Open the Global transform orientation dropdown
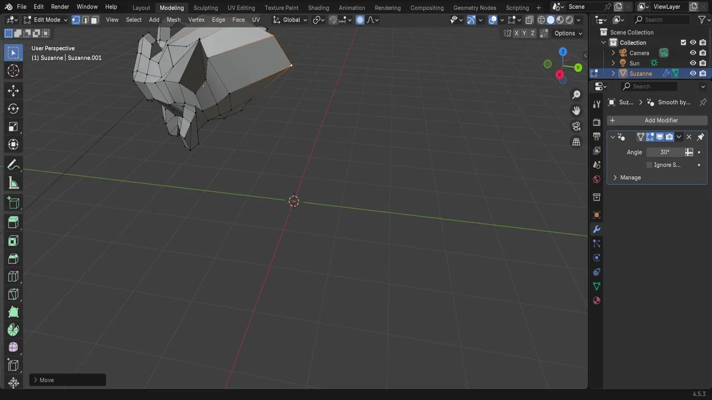This screenshot has height=400, width=712. (x=290, y=19)
